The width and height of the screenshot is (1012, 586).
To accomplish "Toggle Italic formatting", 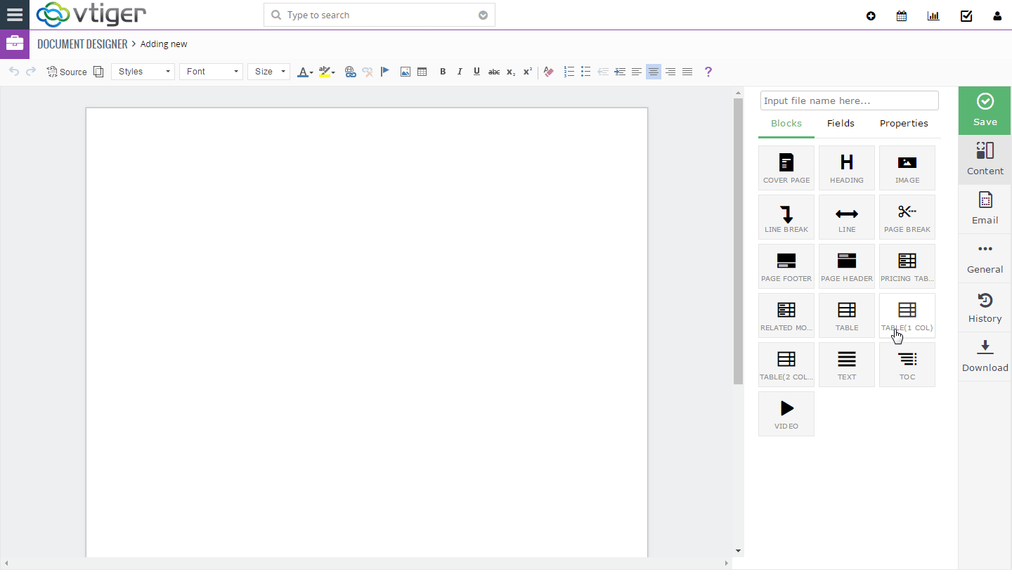I will [x=460, y=72].
